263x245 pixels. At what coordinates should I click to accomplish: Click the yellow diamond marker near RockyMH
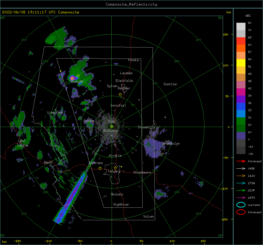(x=78, y=76)
